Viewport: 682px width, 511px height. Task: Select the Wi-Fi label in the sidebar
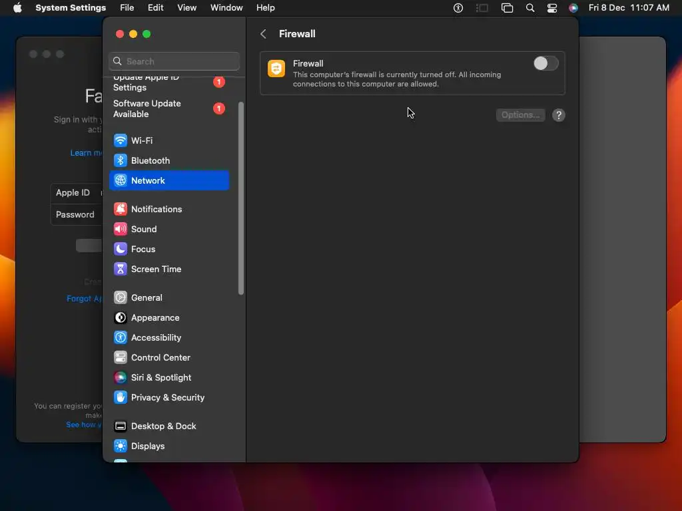click(x=142, y=140)
